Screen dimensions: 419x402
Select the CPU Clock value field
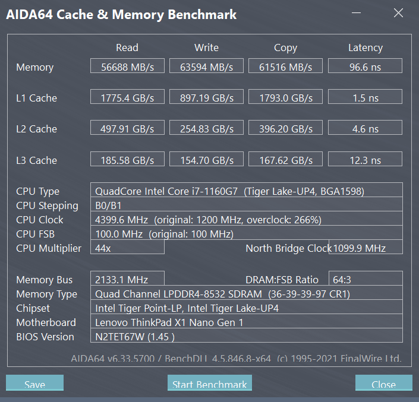[x=247, y=219]
